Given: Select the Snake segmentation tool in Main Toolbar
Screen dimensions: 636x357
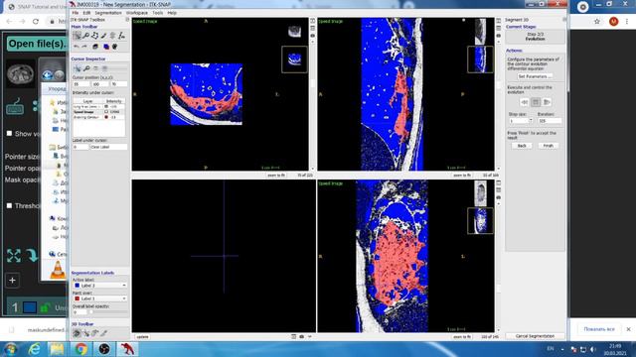Looking at the screenshot, I should [112, 36].
